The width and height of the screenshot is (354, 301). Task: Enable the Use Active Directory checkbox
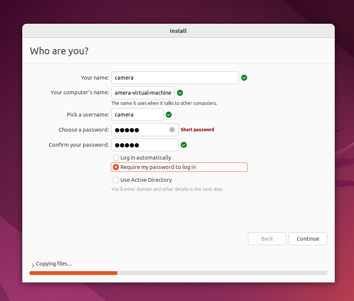click(x=116, y=180)
